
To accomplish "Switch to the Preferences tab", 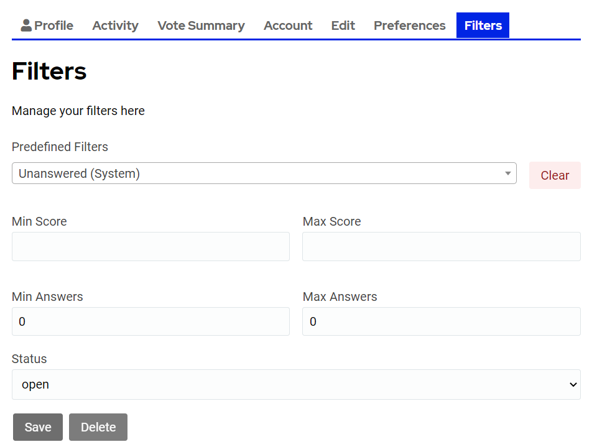I will click(x=409, y=25).
